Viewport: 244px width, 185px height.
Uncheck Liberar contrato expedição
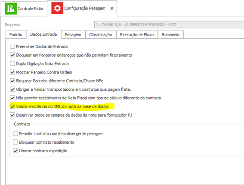pyautogui.click(x=15, y=151)
